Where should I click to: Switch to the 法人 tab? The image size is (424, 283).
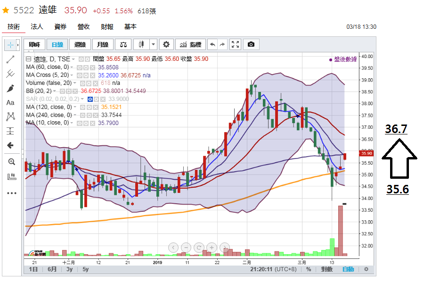tap(37, 26)
